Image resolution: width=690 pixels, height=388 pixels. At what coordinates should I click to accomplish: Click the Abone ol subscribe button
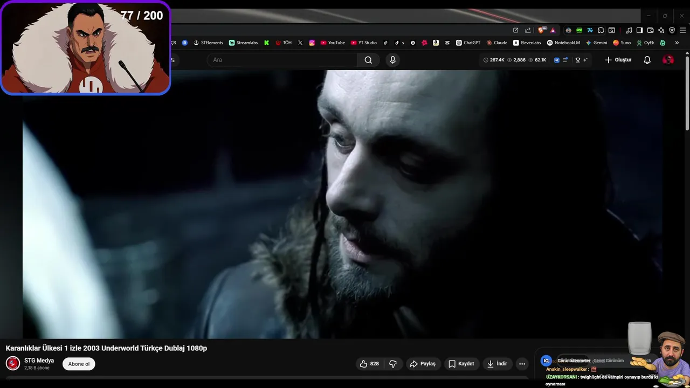coord(79,364)
